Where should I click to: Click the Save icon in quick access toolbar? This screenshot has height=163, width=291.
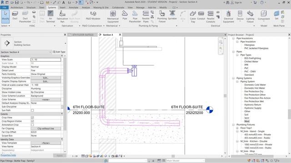(17, 2)
